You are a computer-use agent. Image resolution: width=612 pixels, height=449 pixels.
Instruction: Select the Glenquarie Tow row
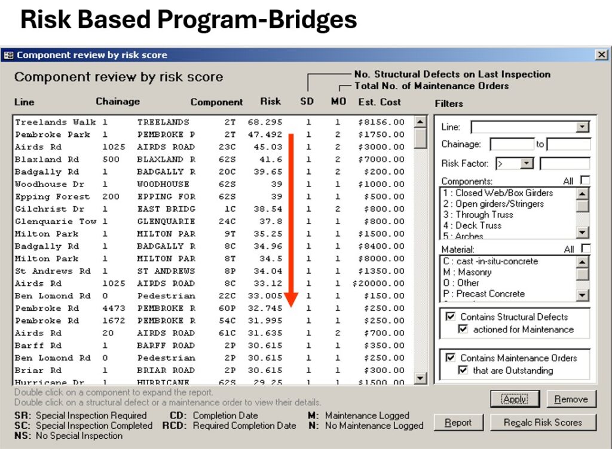[213, 222]
